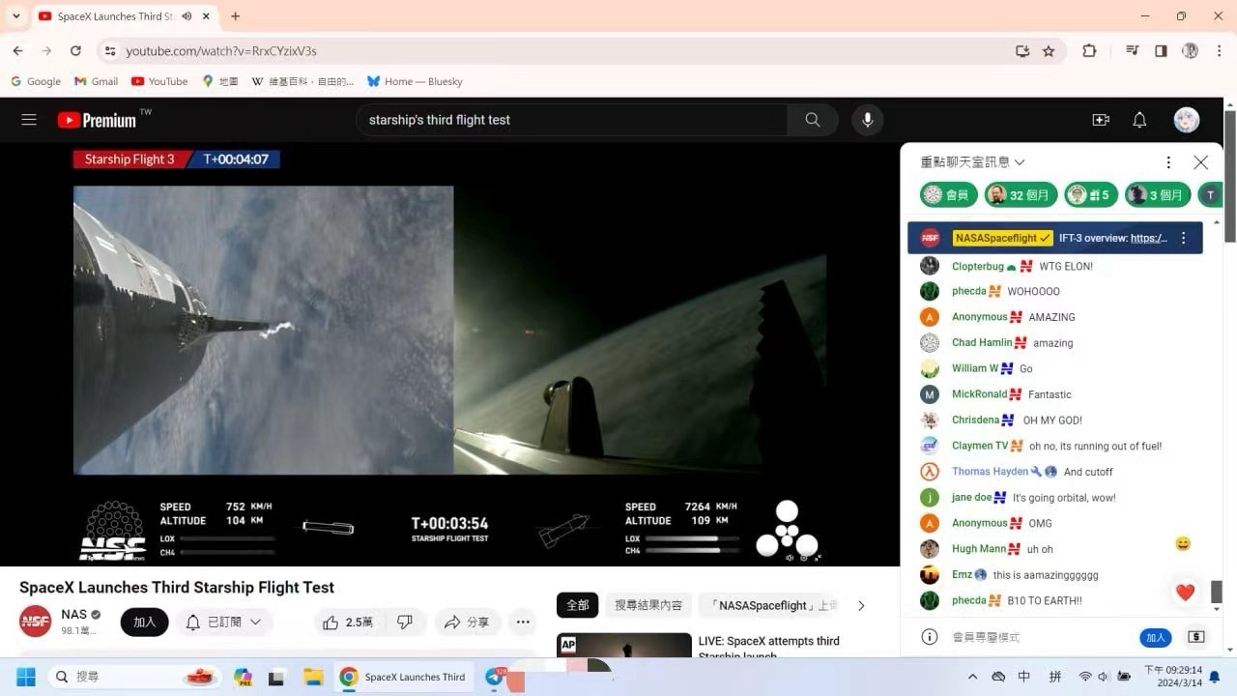Start voice search with the microphone
Screen dimensions: 1237x696
pos(868,120)
